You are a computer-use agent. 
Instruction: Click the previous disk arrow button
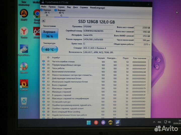(43, 21)
